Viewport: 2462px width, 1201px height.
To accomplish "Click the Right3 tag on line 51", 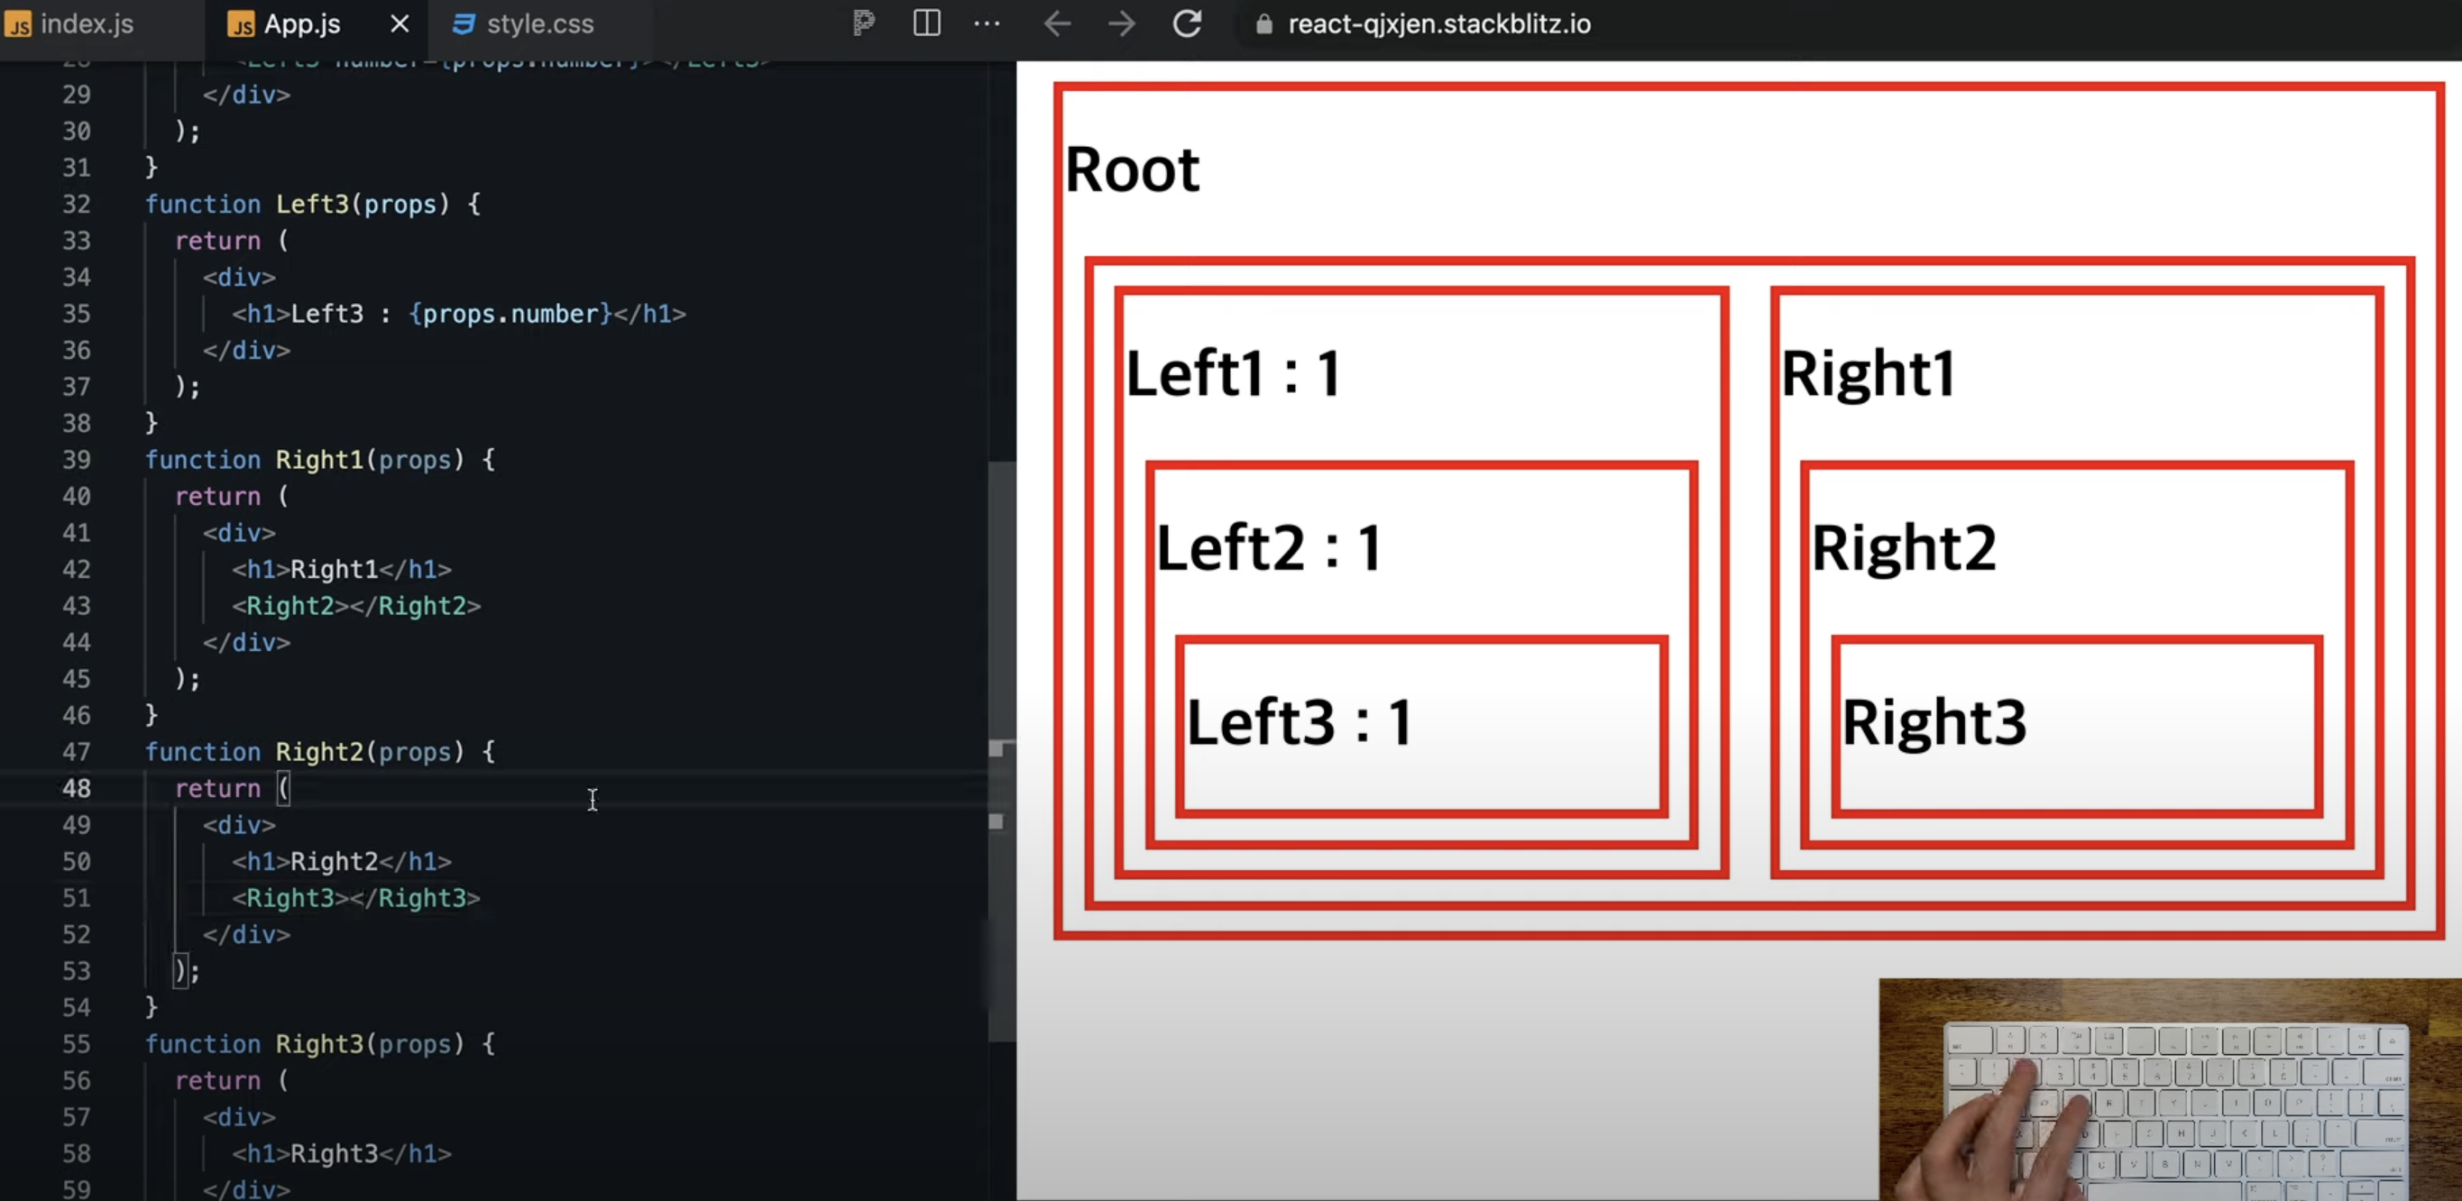I will click(x=290, y=898).
